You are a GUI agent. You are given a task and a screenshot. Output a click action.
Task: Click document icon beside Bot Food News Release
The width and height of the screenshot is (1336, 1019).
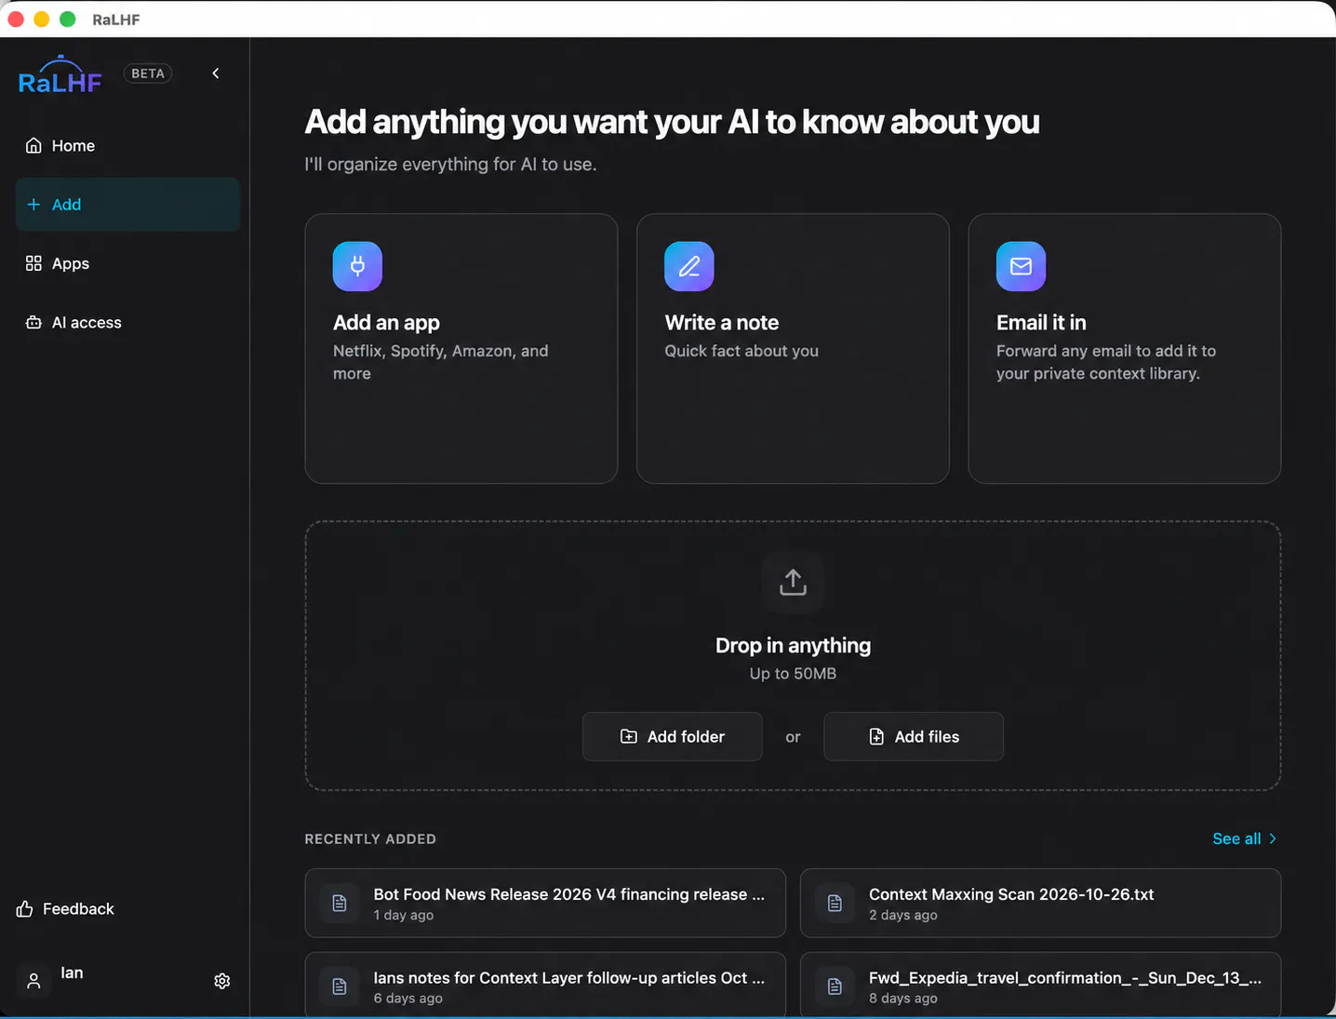tap(340, 904)
